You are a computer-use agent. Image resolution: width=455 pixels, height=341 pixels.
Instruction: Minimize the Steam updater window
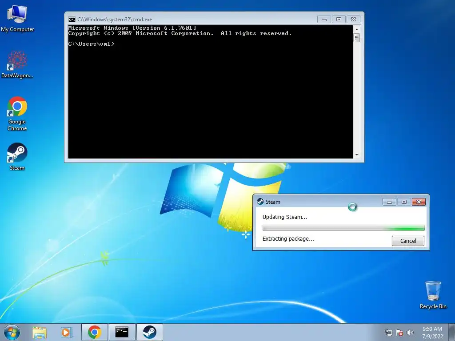pyautogui.click(x=389, y=202)
